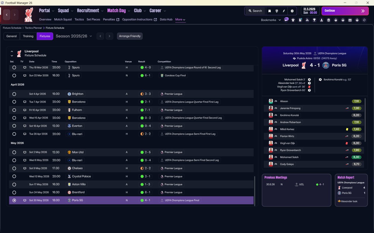Screen dimensions: 374x233
Task: Click the 8,30 rating badge for Mohamed Salah
Action: (356, 157)
